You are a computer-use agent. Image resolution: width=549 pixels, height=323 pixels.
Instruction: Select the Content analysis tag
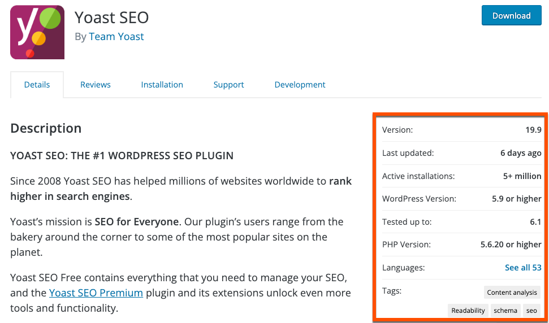(512, 293)
